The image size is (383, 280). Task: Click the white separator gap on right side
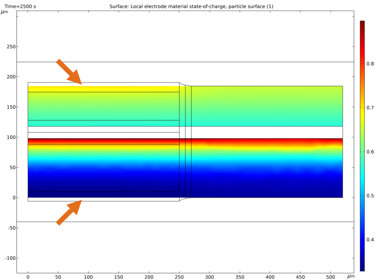(267, 132)
